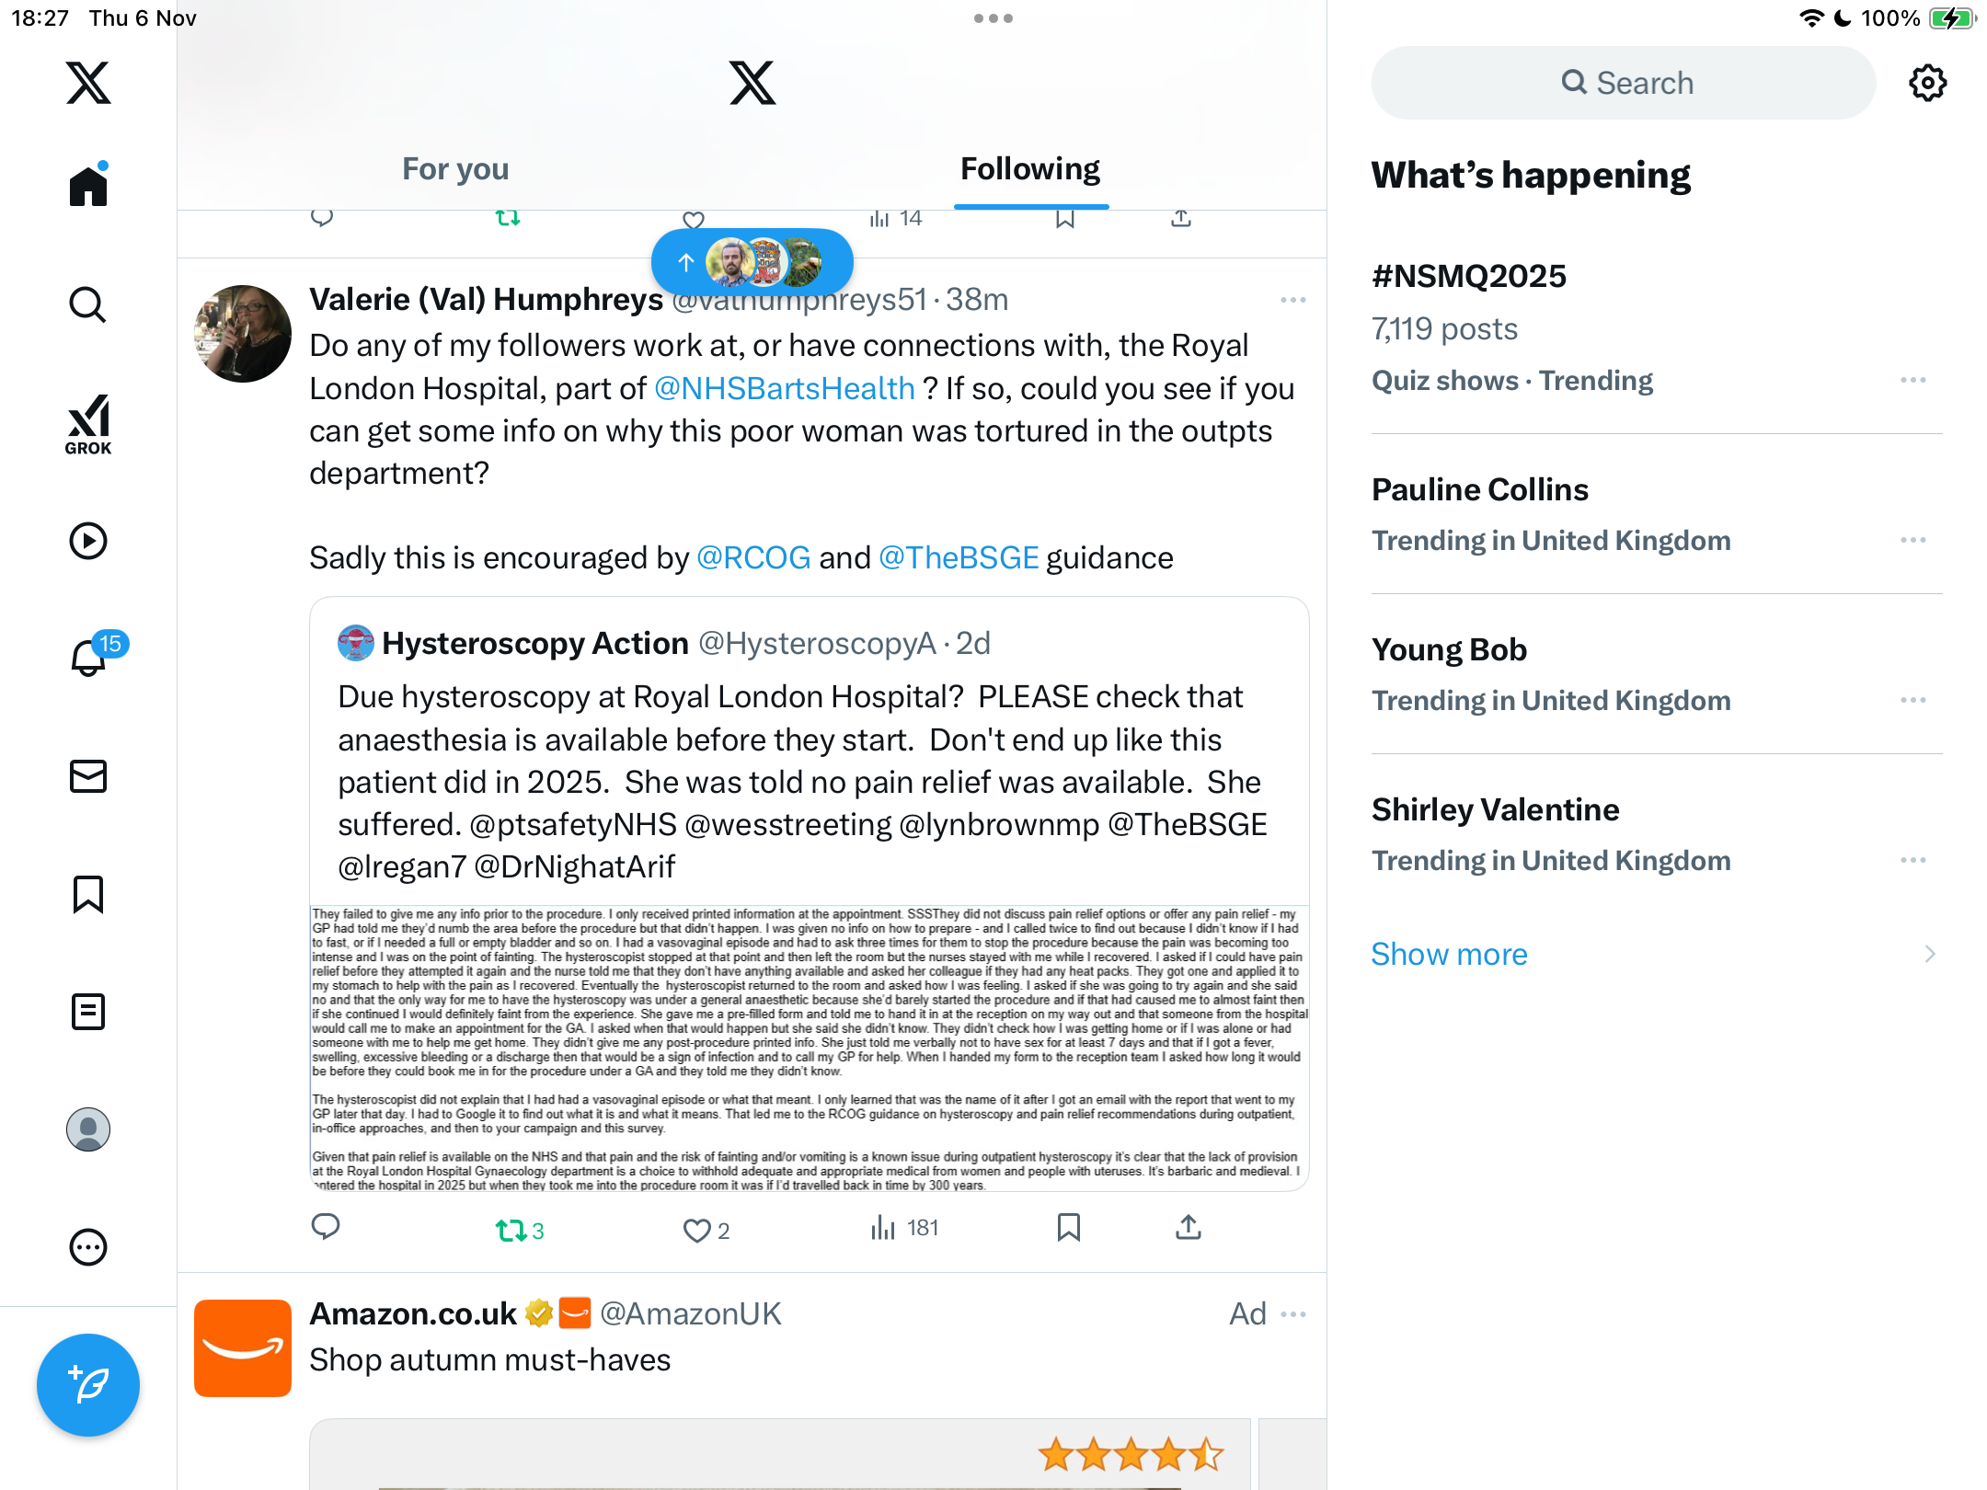This screenshot has width=1987, height=1490.
Task: Open Bookmarks in sidebar
Action: click(88, 894)
